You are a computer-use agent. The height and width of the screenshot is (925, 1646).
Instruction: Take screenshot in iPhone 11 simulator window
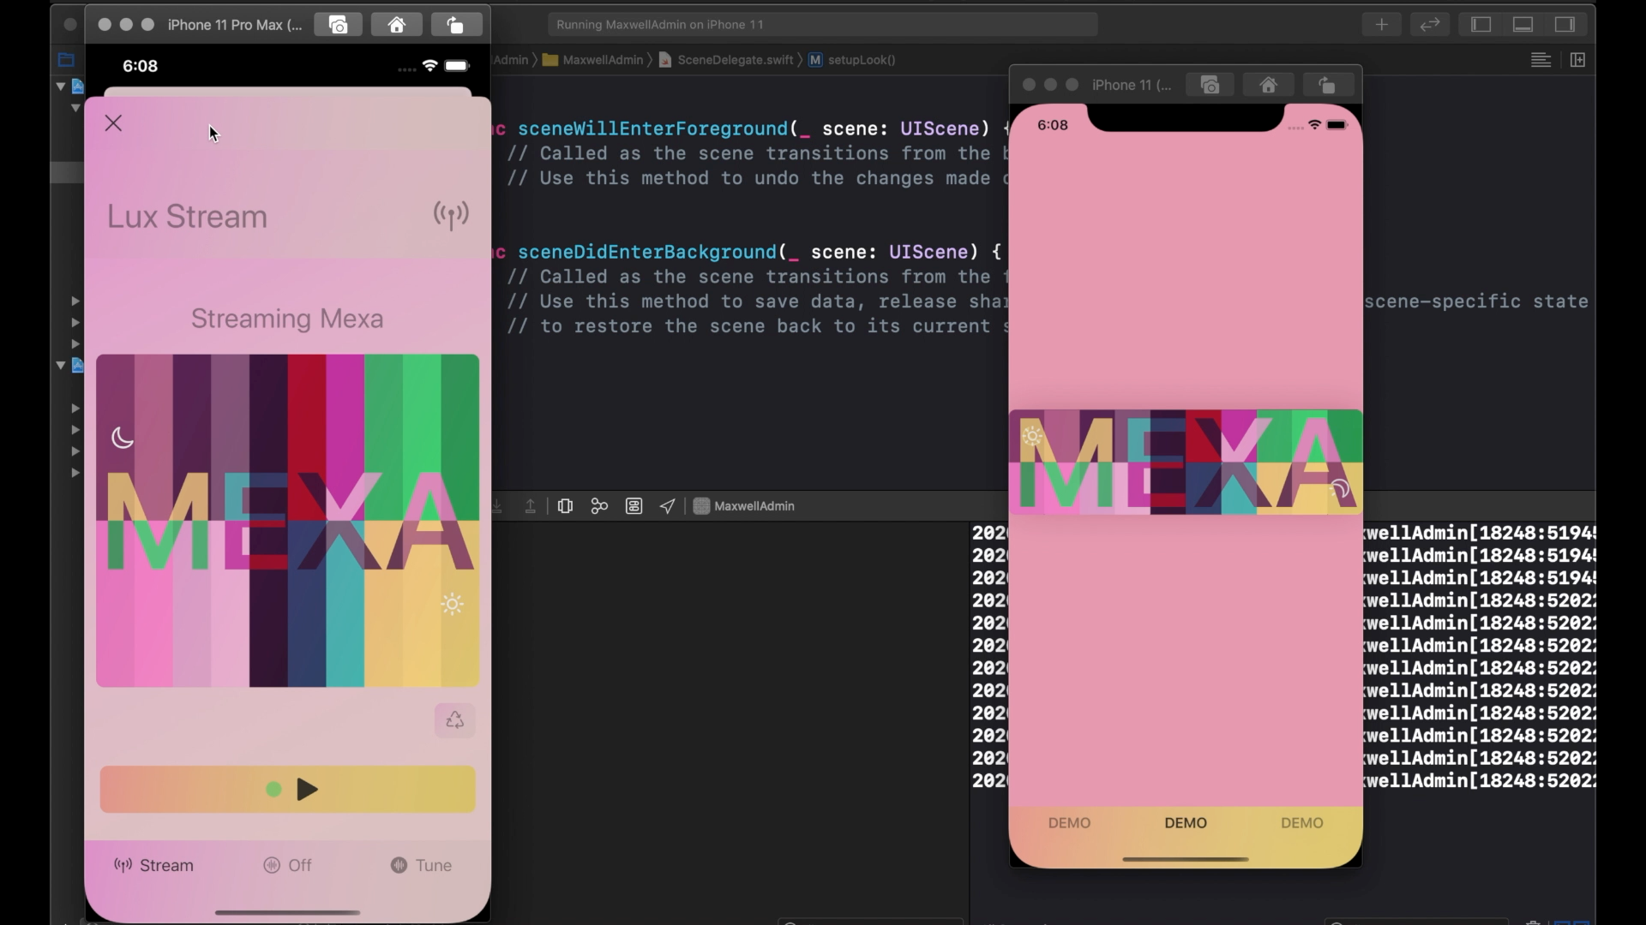[1210, 85]
